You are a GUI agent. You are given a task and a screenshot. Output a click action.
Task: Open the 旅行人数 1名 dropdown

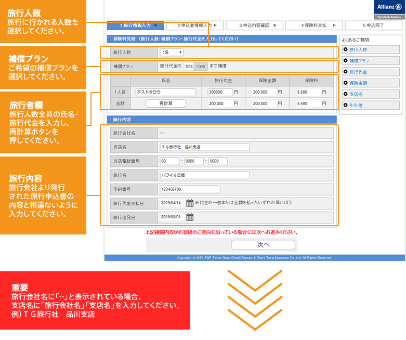(172, 52)
